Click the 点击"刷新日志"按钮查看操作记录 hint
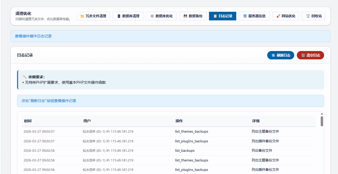This screenshot has height=174, width=338. (x=49, y=101)
